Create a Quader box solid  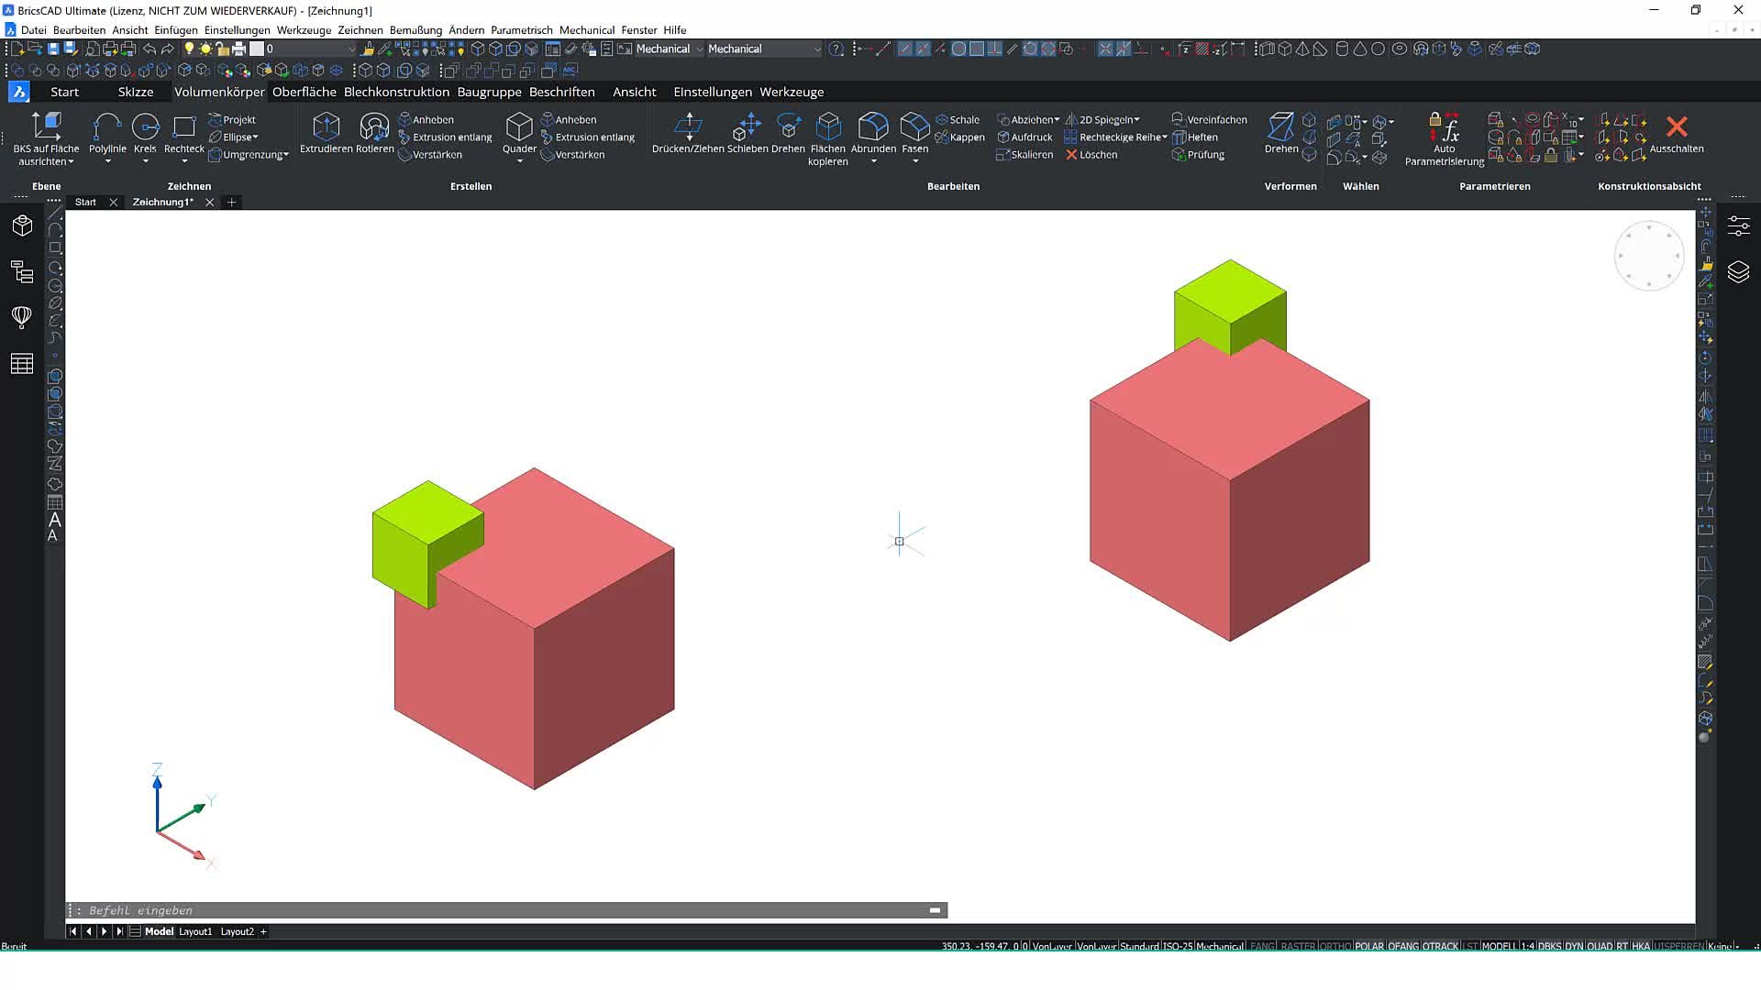519,132
